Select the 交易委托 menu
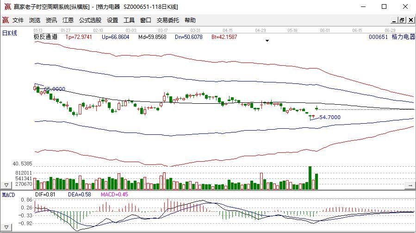The width and height of the screenshot is (416, 233). tap(168, 20)
